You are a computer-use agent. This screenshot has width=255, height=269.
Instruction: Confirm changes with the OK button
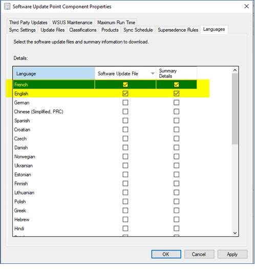tap(166, 254)
